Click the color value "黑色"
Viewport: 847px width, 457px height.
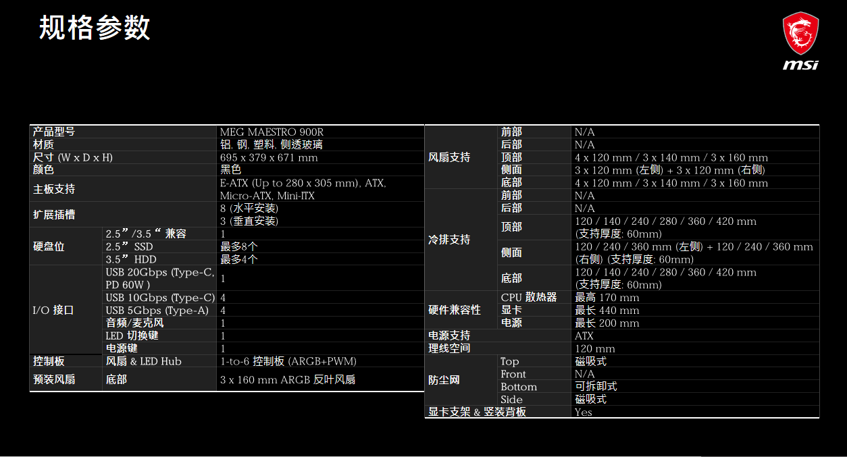pyautogui.click(x=230, y=170)
